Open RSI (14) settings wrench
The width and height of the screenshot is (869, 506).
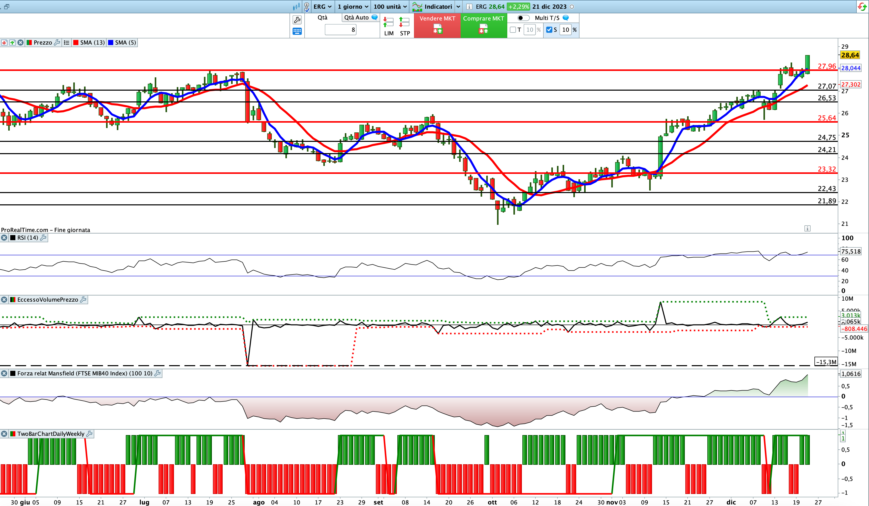[43, 237]
